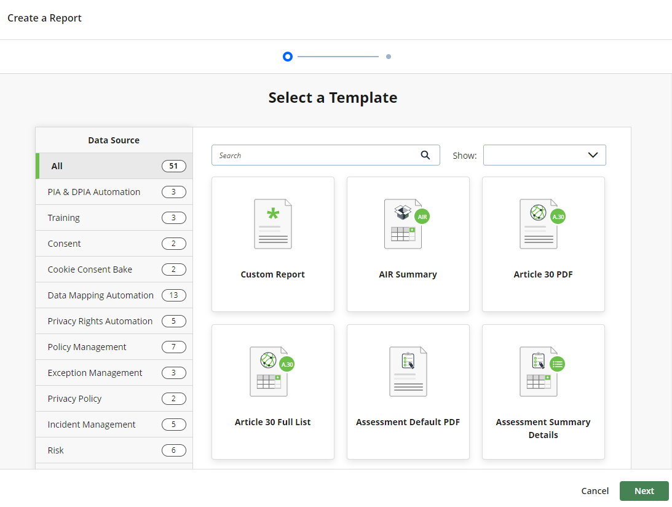Open the Show dropdown
Image resolution: width=672 pixels, height=507 pixels.
click(x=544, y=155)
